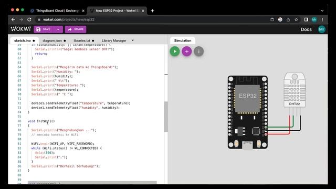This screenshot has width=336, height=189.
Task: Bookmark this page with the star icon
Action: [x=296, y=19]
